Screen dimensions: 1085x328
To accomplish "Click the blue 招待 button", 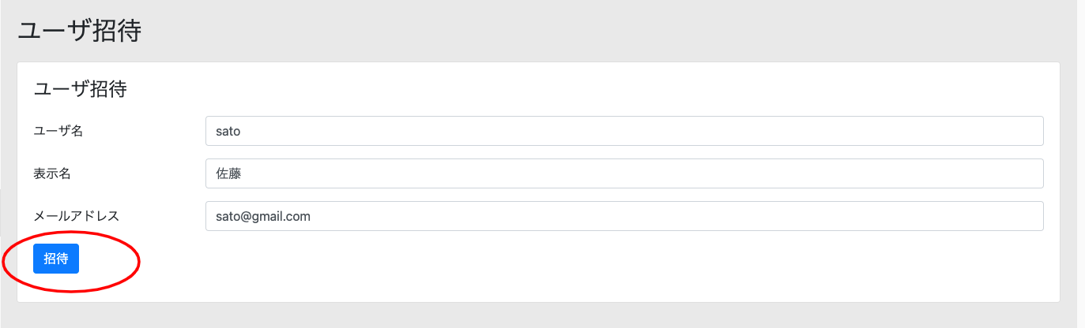I will pos(56,259).
